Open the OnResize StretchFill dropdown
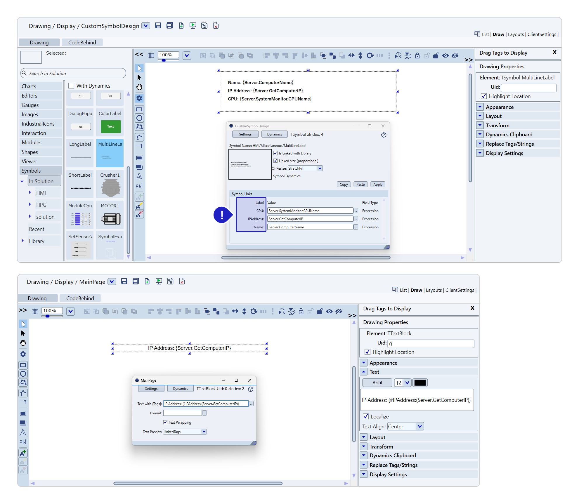 click(x=320, y=168)
